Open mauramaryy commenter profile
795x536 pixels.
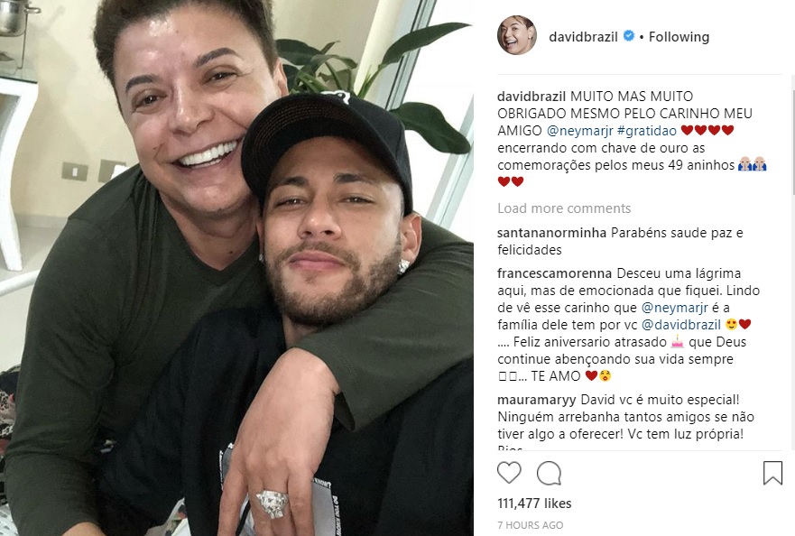pyautogui.click(x=536, y=400)
